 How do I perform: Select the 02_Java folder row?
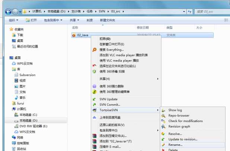(x=143, y=35)
